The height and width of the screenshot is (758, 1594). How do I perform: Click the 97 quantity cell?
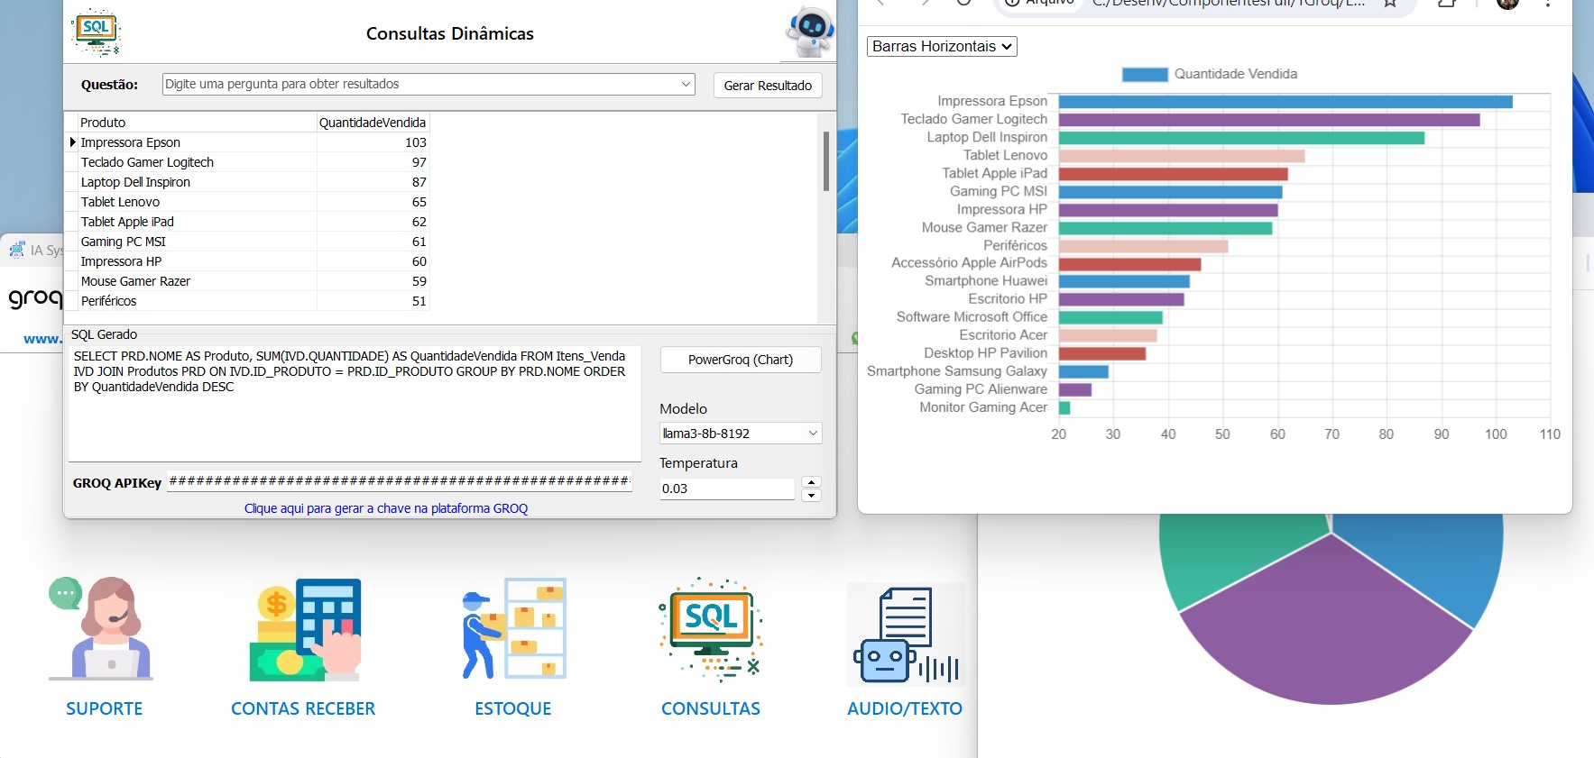[373, 162]
